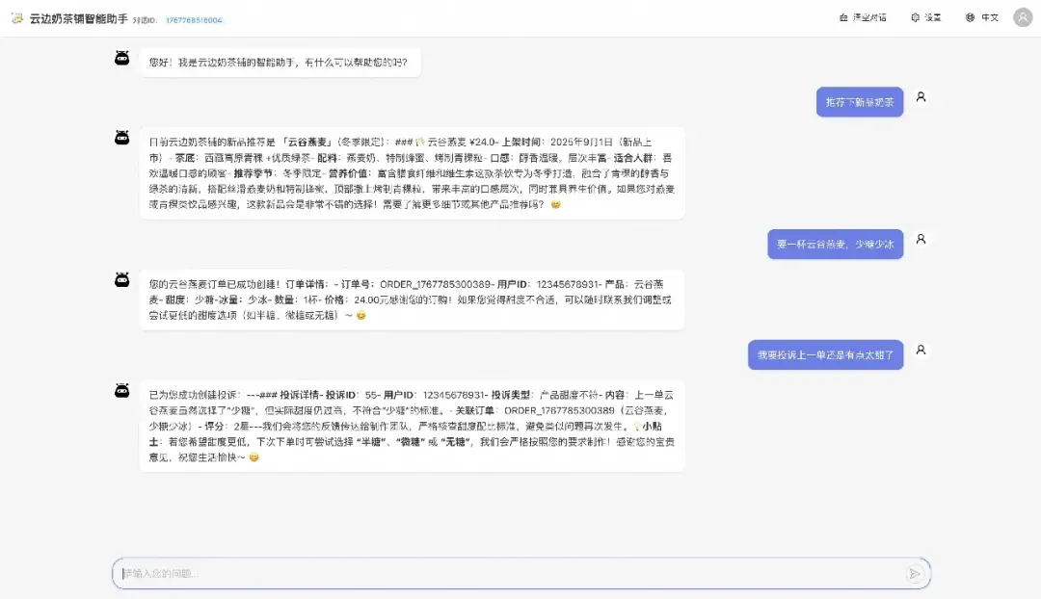The width and height of the screenshot is (1041, 599).
Task: Select the 设置 menu item
Action: pos(930,16)
